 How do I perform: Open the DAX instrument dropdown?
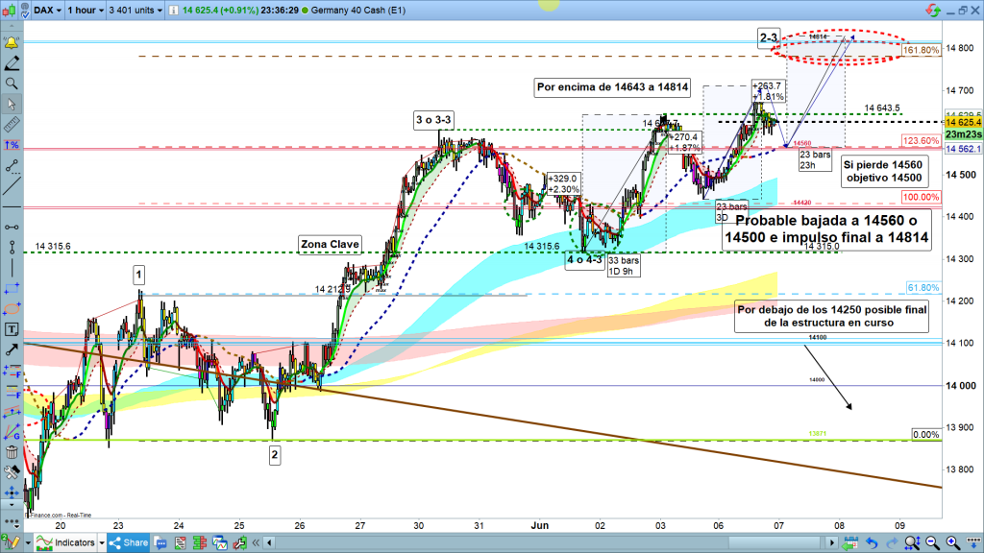tap(43, 11)
